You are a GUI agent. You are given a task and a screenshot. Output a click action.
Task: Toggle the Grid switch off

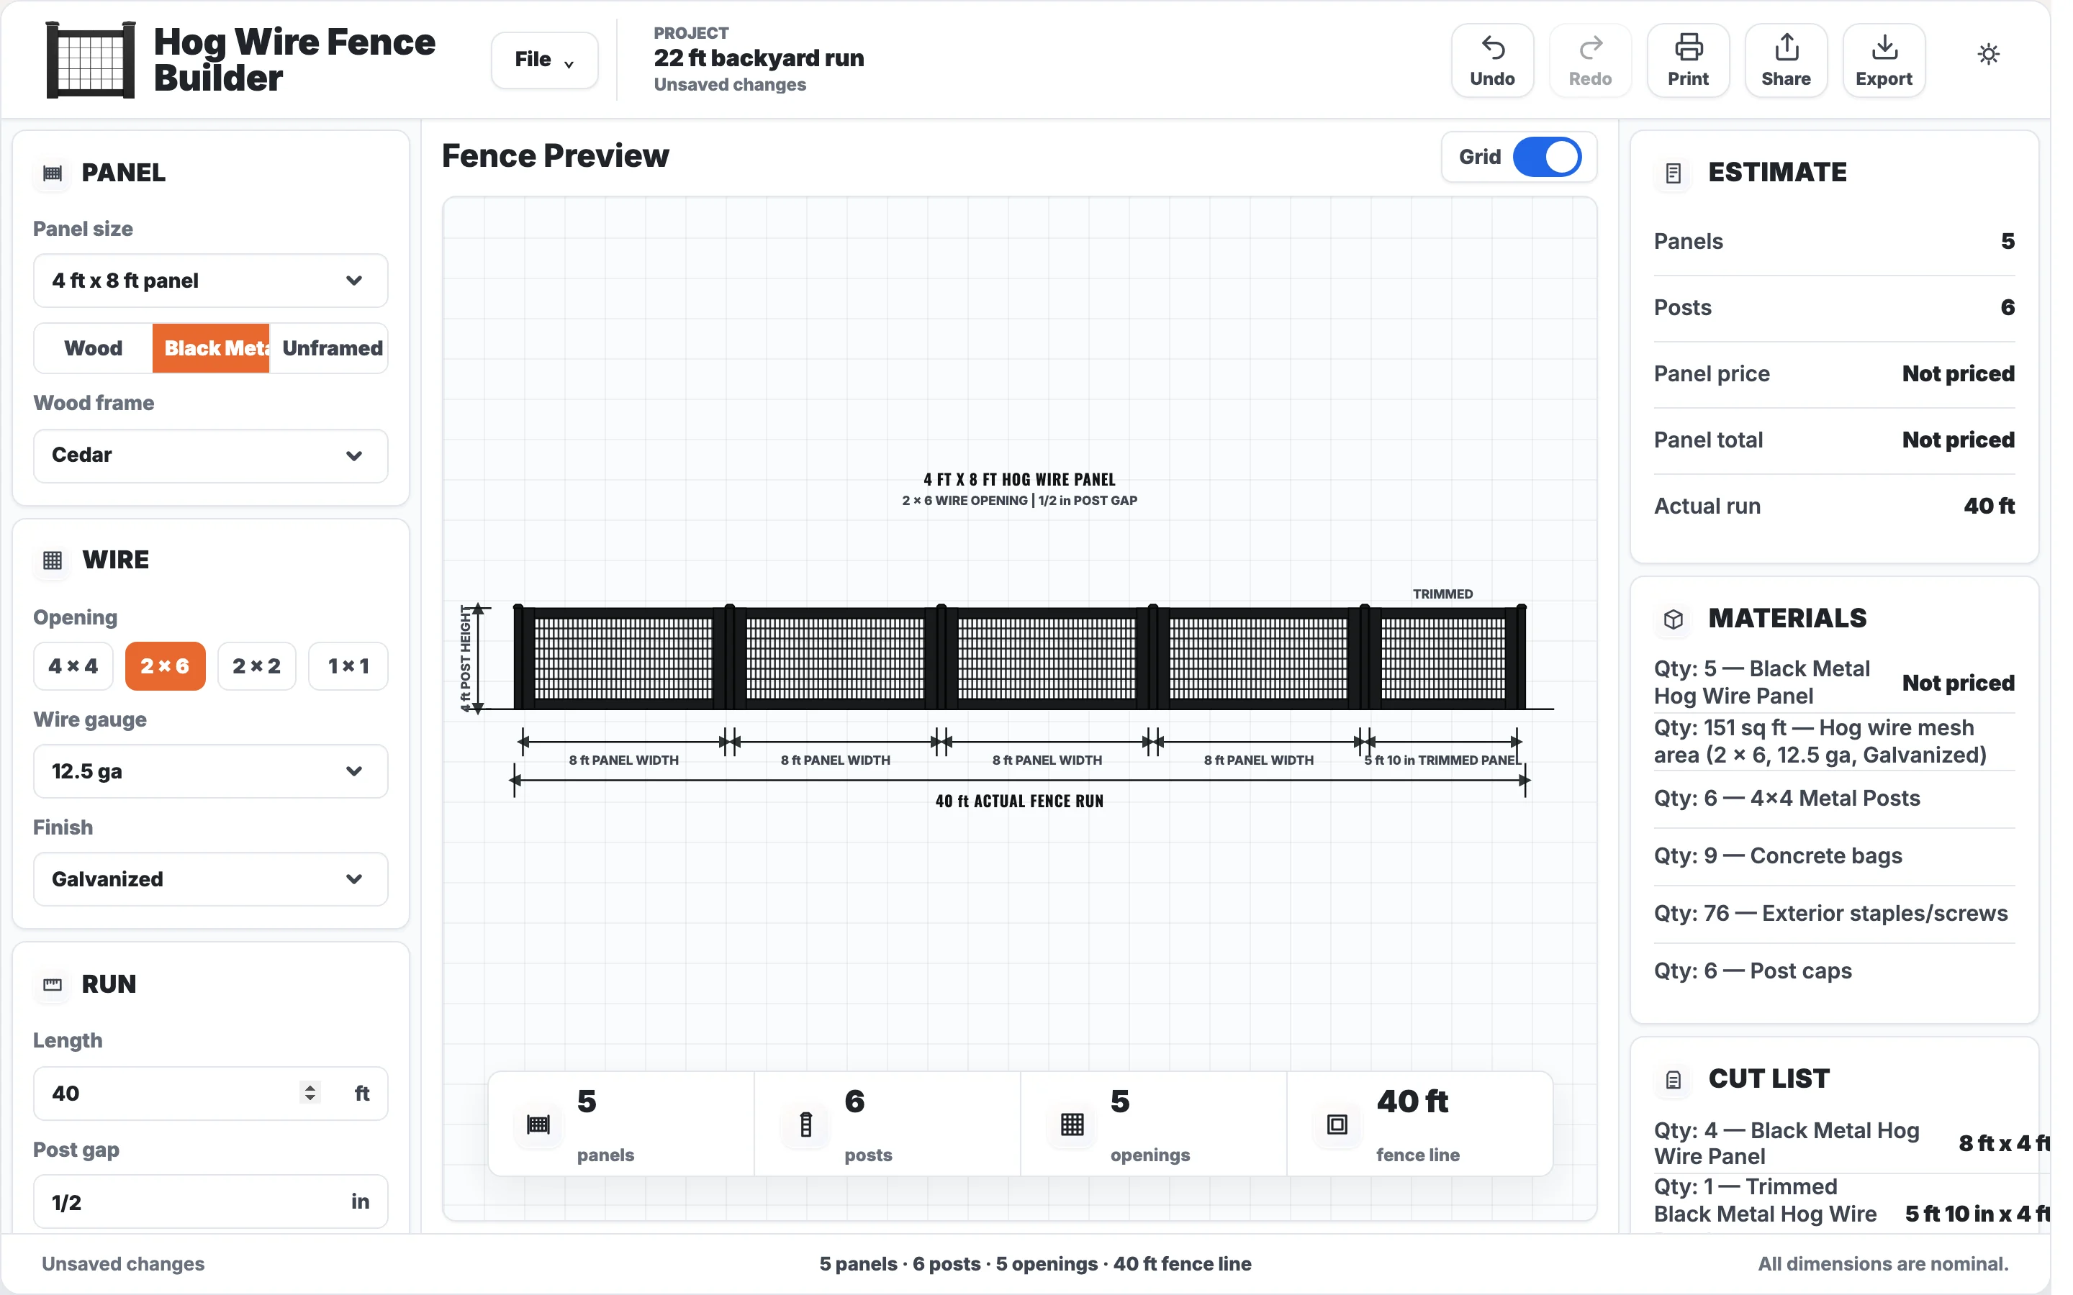coord(1546,157)
